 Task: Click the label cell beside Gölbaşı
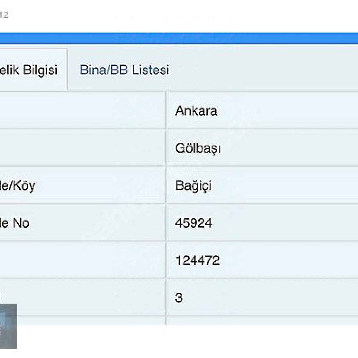(x=82, y=148)
